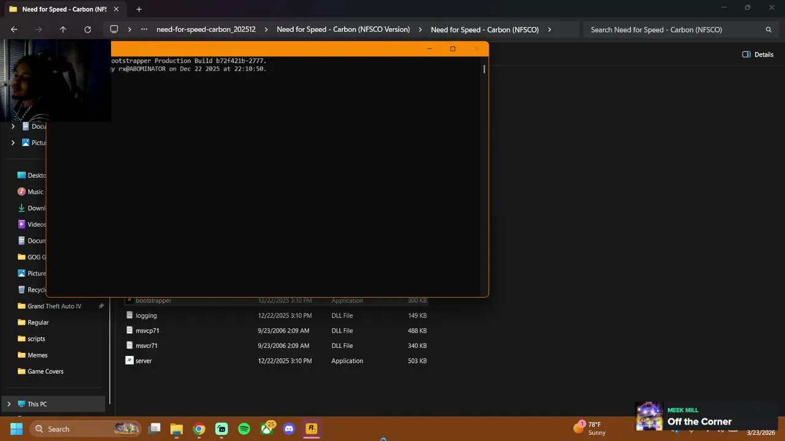Expand the chevron after need-for-speed-carbon_202512

[266, 29]
